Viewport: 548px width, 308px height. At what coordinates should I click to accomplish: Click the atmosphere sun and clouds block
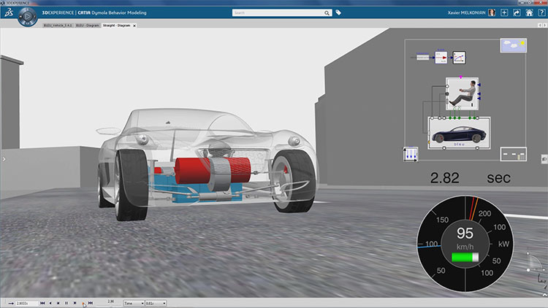point(514,45)
